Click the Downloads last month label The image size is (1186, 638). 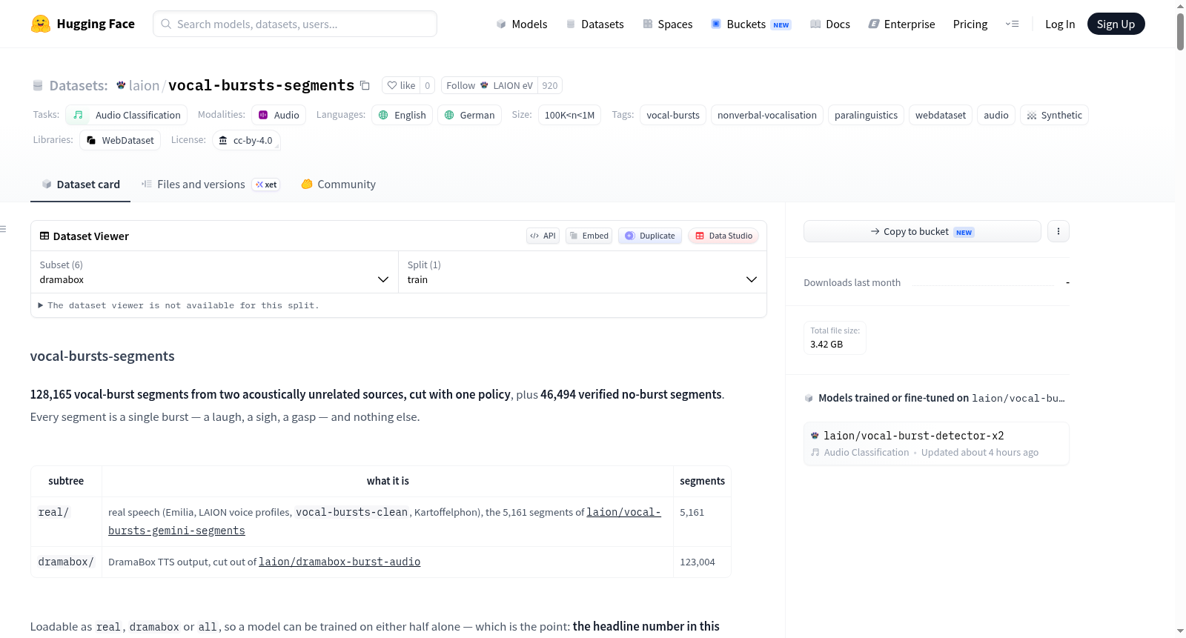point(852,282)
